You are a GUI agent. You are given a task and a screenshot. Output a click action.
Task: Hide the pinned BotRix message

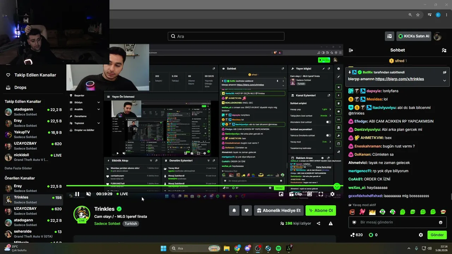point(445,72)
